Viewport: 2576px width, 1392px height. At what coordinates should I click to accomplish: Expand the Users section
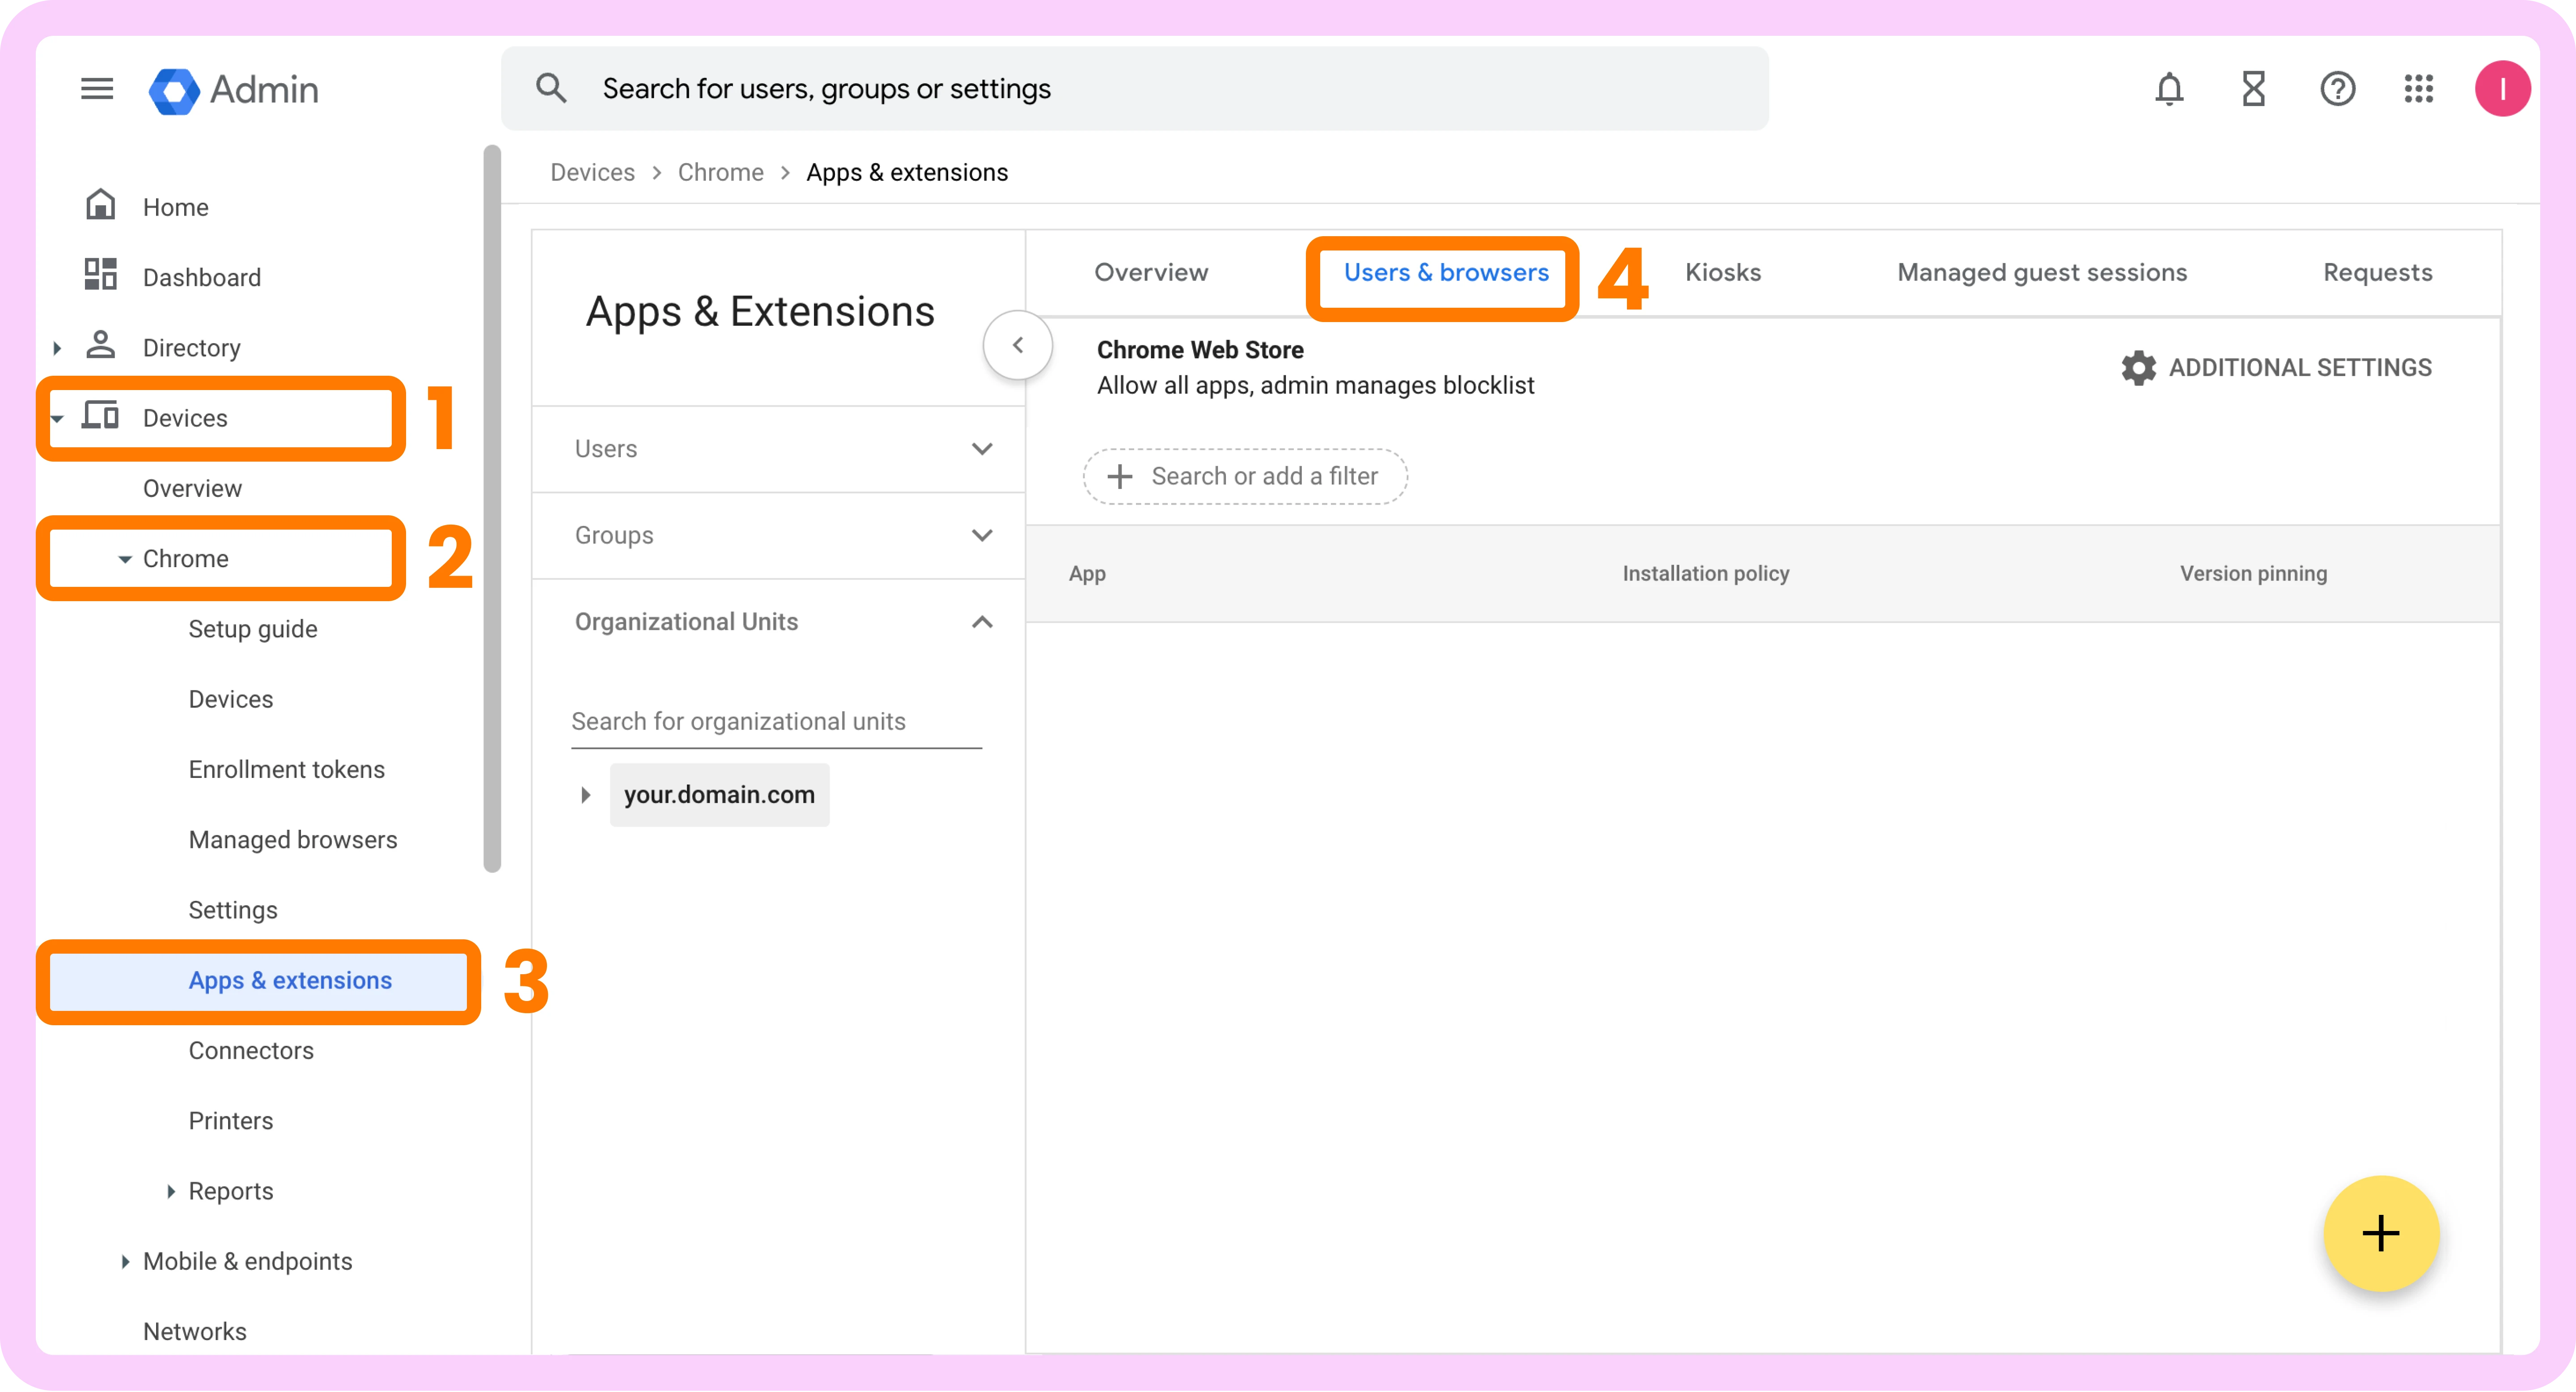(981, 449)
